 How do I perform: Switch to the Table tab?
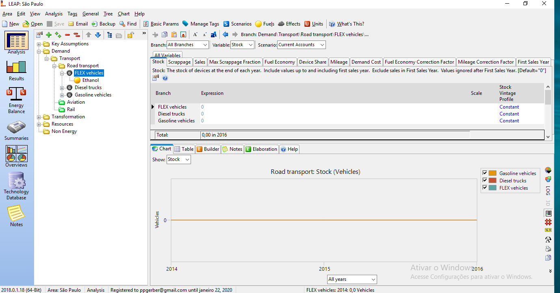point(184,149)
